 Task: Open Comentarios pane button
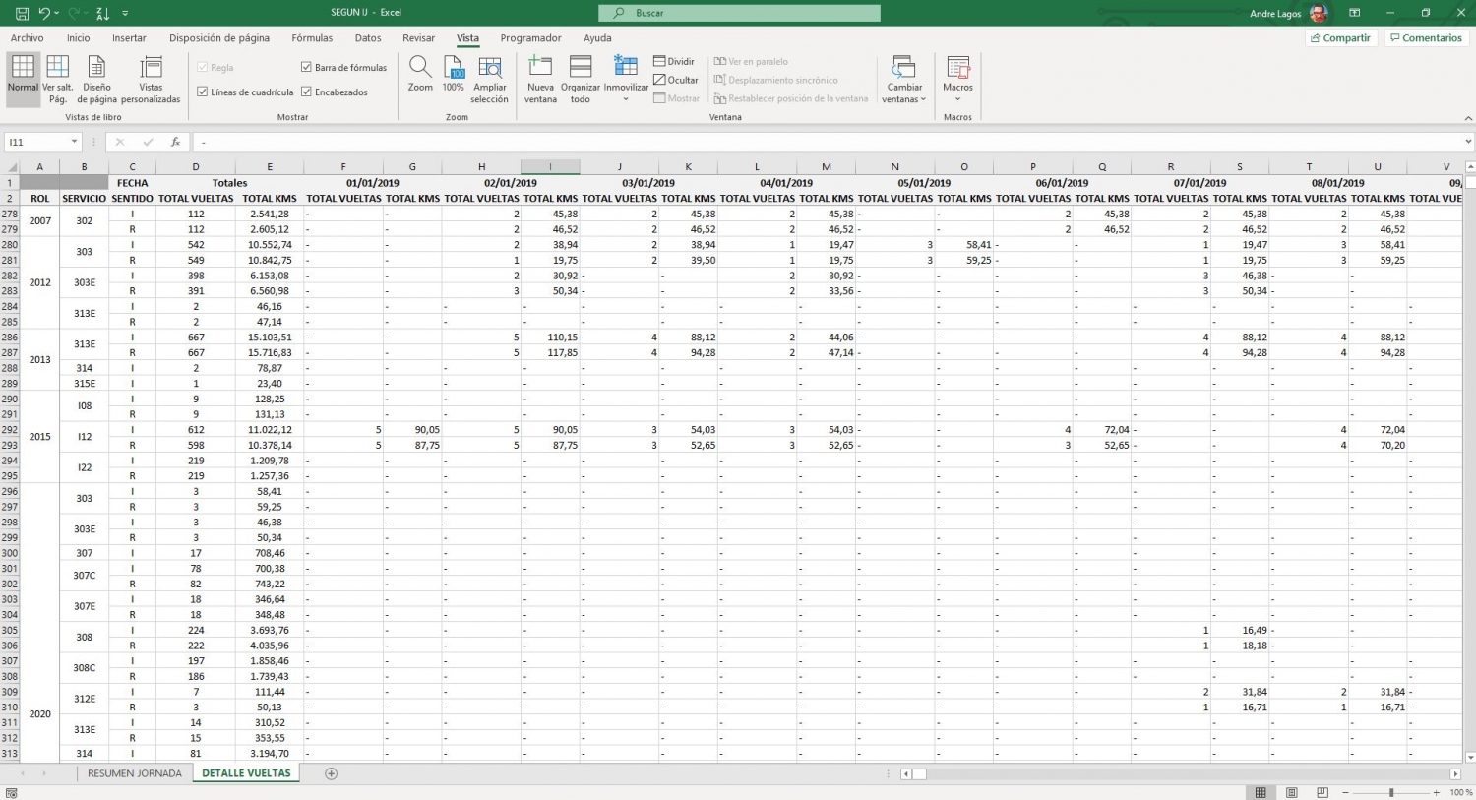[1427, 38]
